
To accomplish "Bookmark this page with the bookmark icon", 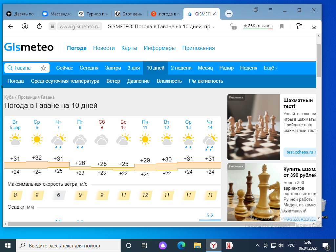I will pyautogui.click(x=282, y=26).
